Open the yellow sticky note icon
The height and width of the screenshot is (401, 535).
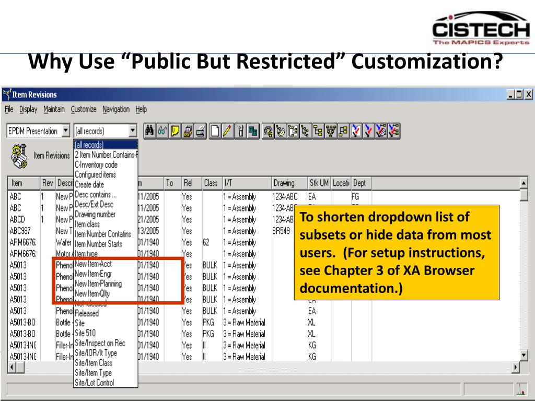(175, 131)
